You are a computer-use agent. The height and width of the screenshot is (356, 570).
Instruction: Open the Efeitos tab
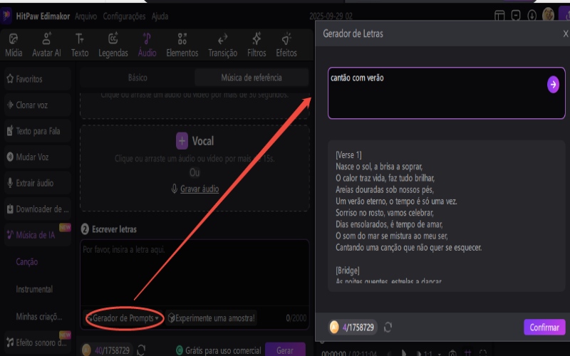[286, 45]
